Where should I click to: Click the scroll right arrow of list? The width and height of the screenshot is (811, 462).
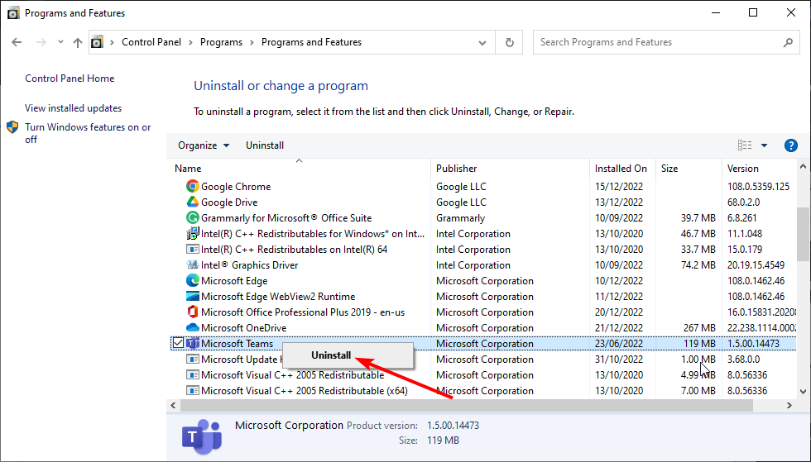coord(789,406)
